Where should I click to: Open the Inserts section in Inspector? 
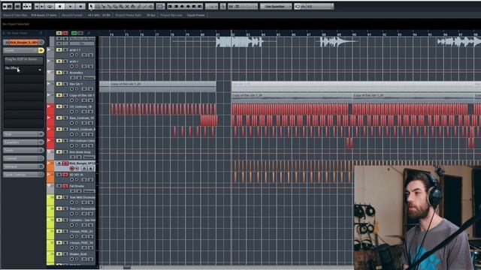point(21,50)
